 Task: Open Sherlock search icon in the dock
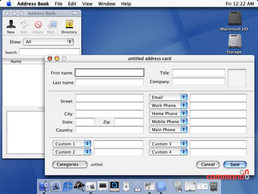pos(79,186)
